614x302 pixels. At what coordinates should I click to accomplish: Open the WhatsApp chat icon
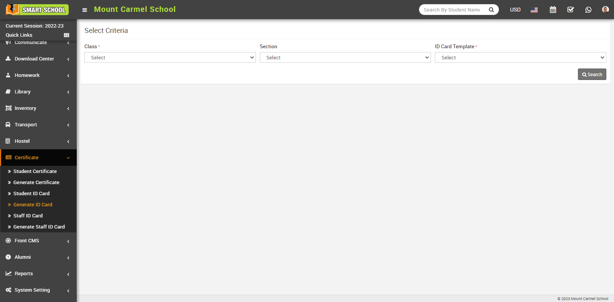coord(588,10)
